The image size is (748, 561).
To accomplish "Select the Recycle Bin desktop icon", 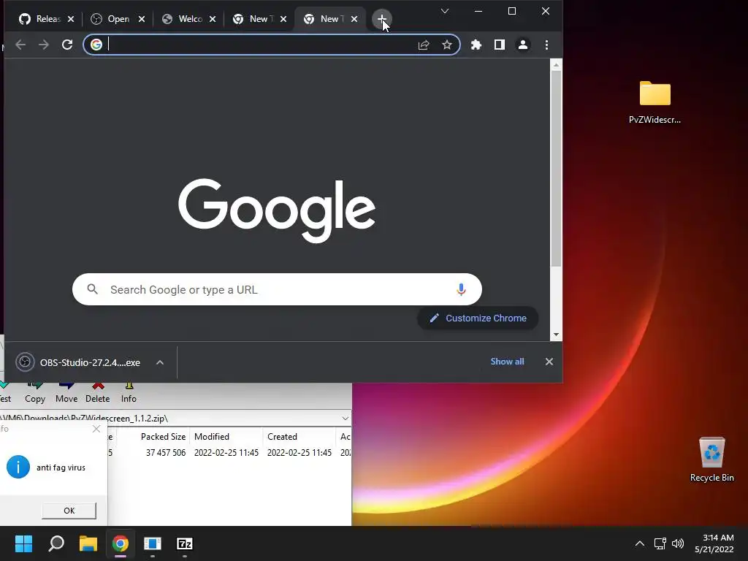I will tap(711, 459).
